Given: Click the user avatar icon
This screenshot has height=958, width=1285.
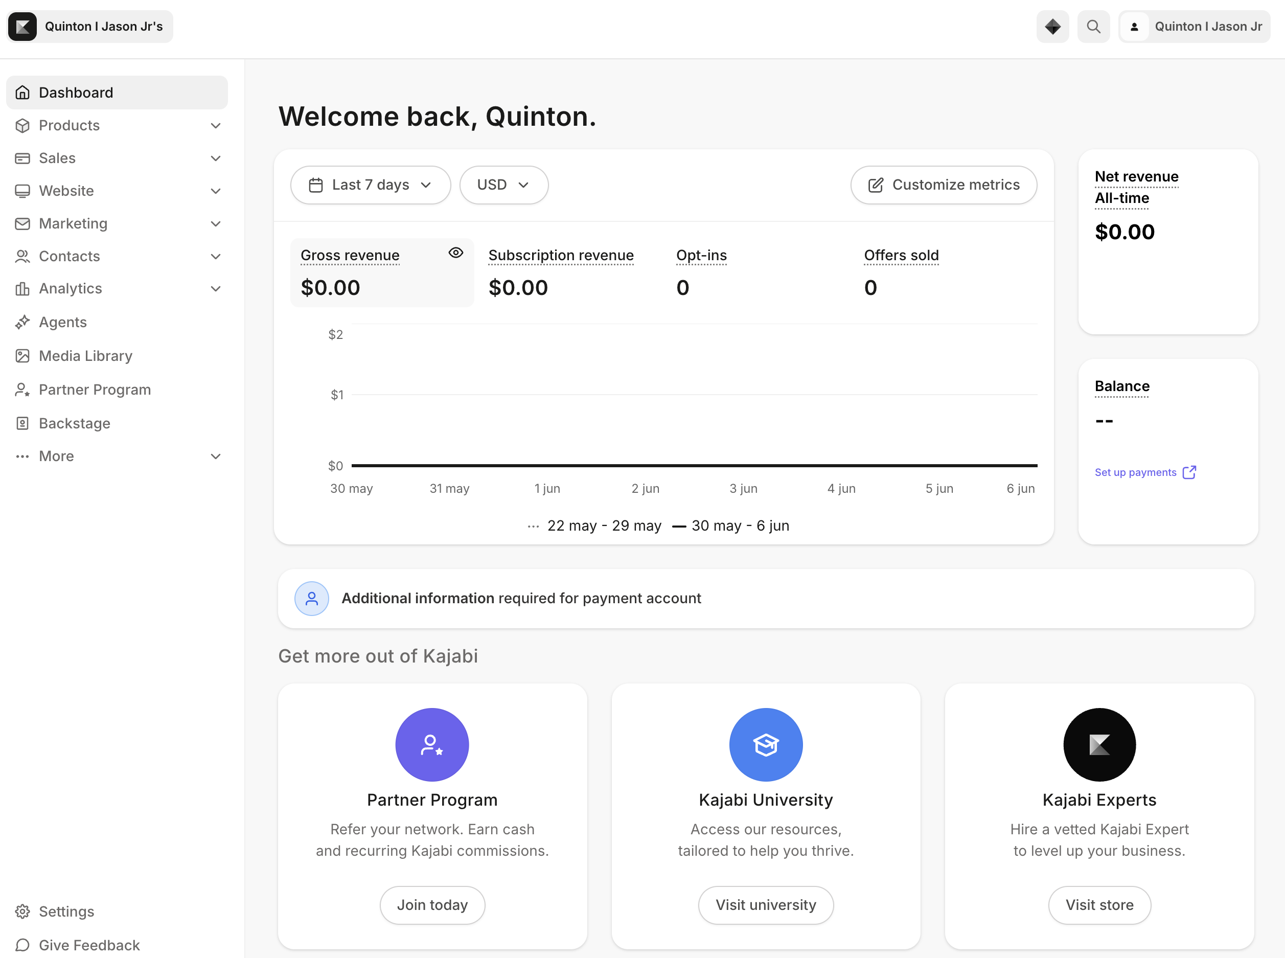Looking at the screenshot, I should pyautogui.click(x=1134, y=27).
